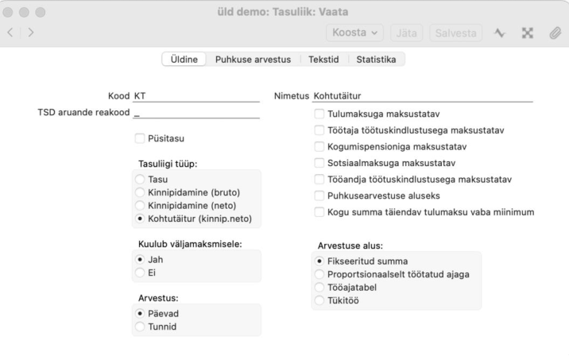Enable Töötaja töötuskindlustusega maksustatav checkbox
569x356 pixels.
click(x=319, y=130)
